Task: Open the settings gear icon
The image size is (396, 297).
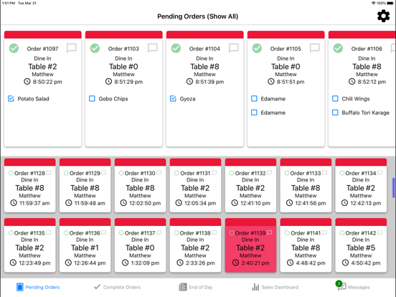Action: click(383, 16)
